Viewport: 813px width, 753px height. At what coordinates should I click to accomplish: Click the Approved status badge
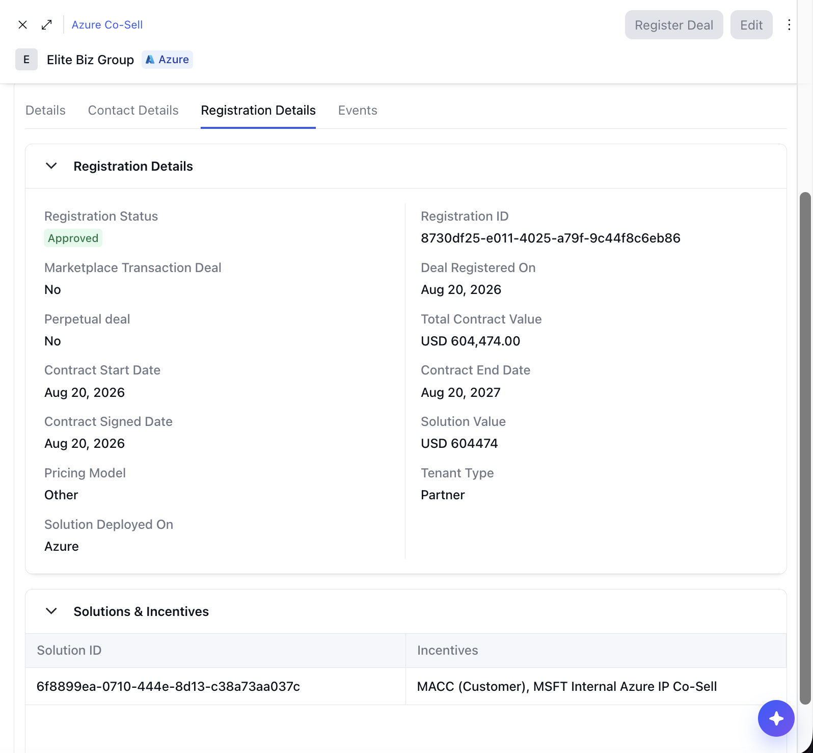click(73, 238)
